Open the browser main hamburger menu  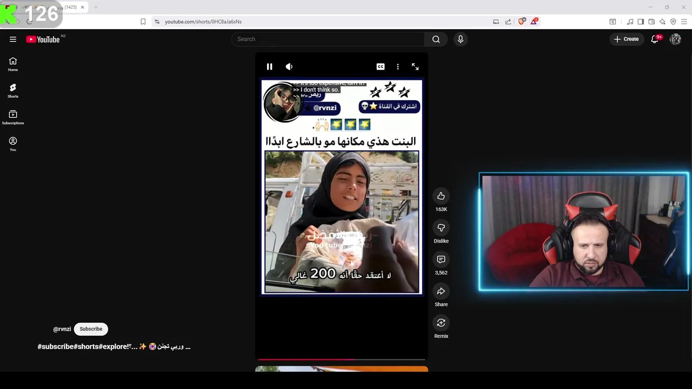684,22
